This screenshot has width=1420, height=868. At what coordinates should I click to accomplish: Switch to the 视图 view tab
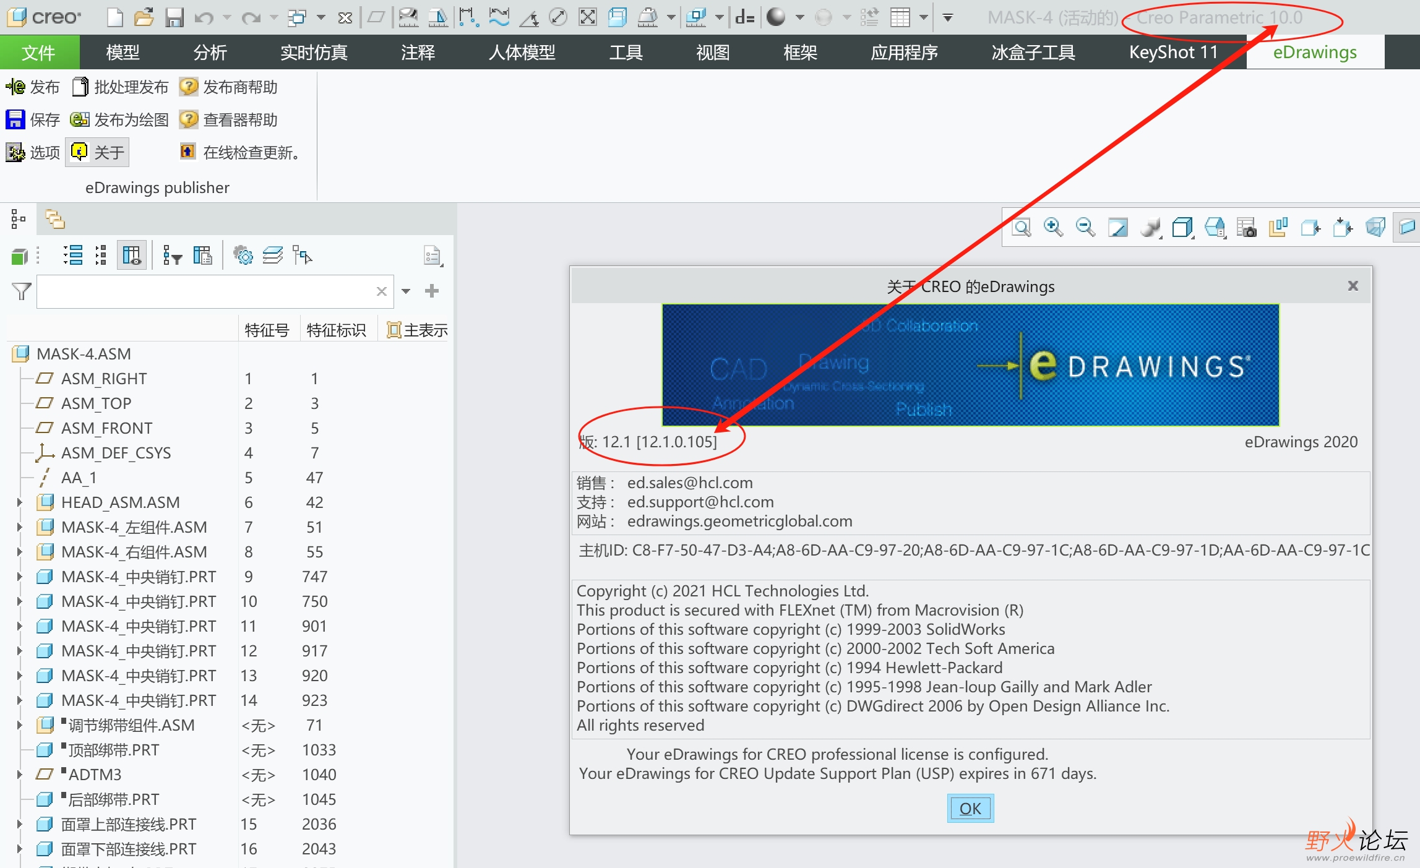[713, 52]
